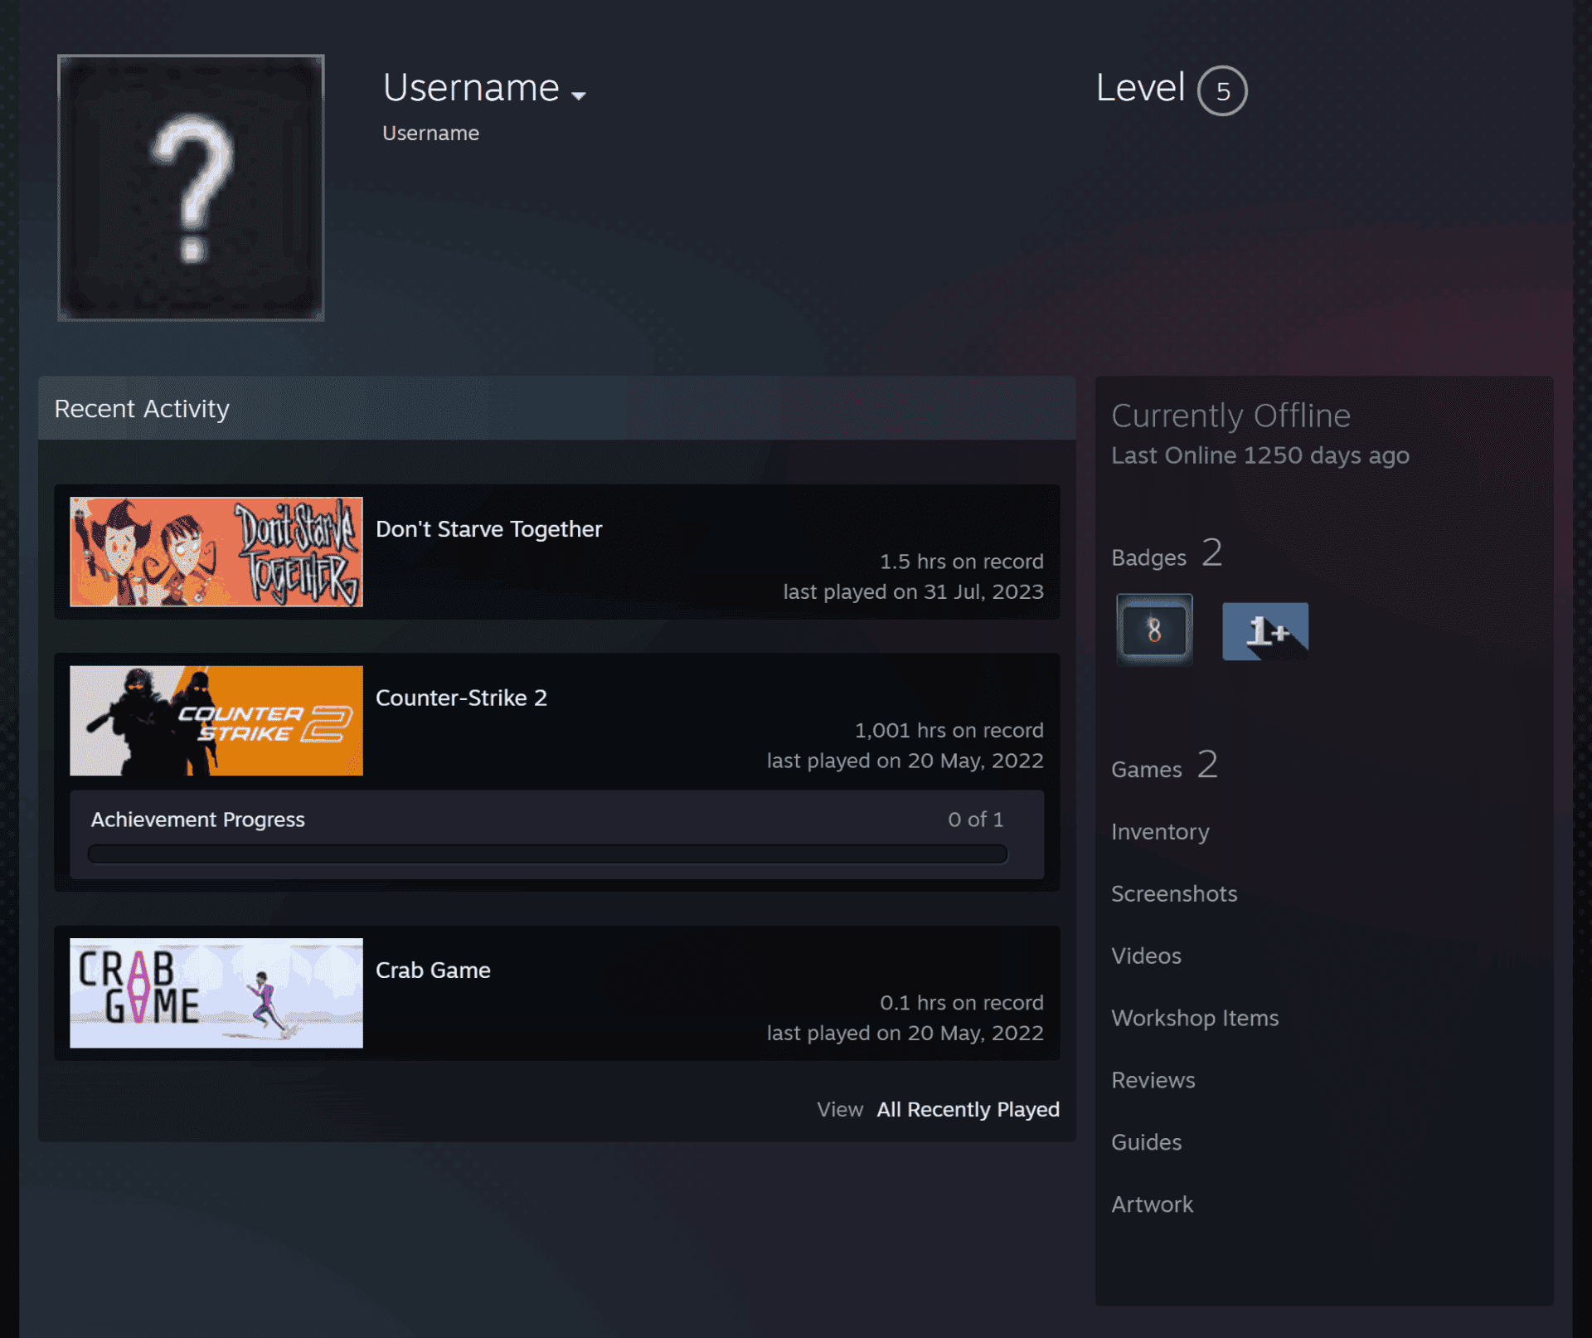This screenshot has height=1338, width=1592.
Task: Click last played on 31 Jul, 2023
Action: tap(914, 592)
